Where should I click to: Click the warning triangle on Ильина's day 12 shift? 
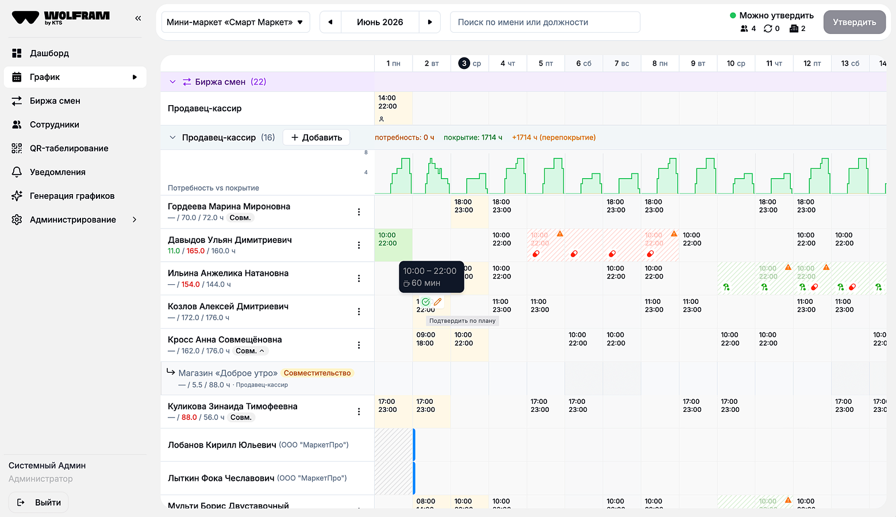coord(826,267)
